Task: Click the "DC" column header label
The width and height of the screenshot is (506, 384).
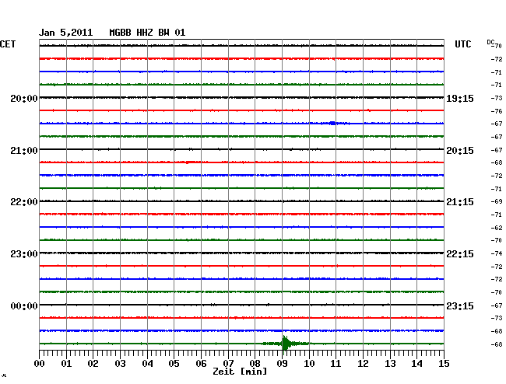Action: (x=490, y=42)
